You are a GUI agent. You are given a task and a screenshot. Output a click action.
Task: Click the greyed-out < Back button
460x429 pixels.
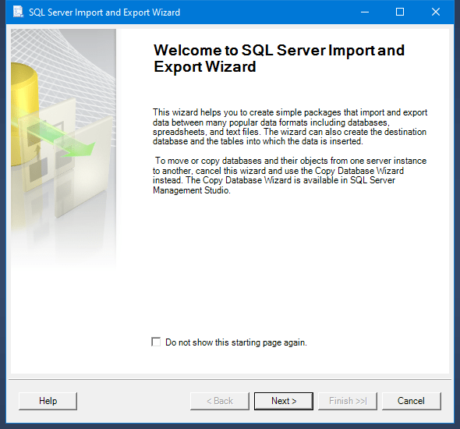coord(220,401)
